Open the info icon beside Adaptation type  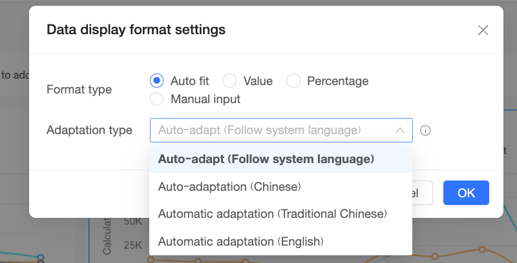425,130
